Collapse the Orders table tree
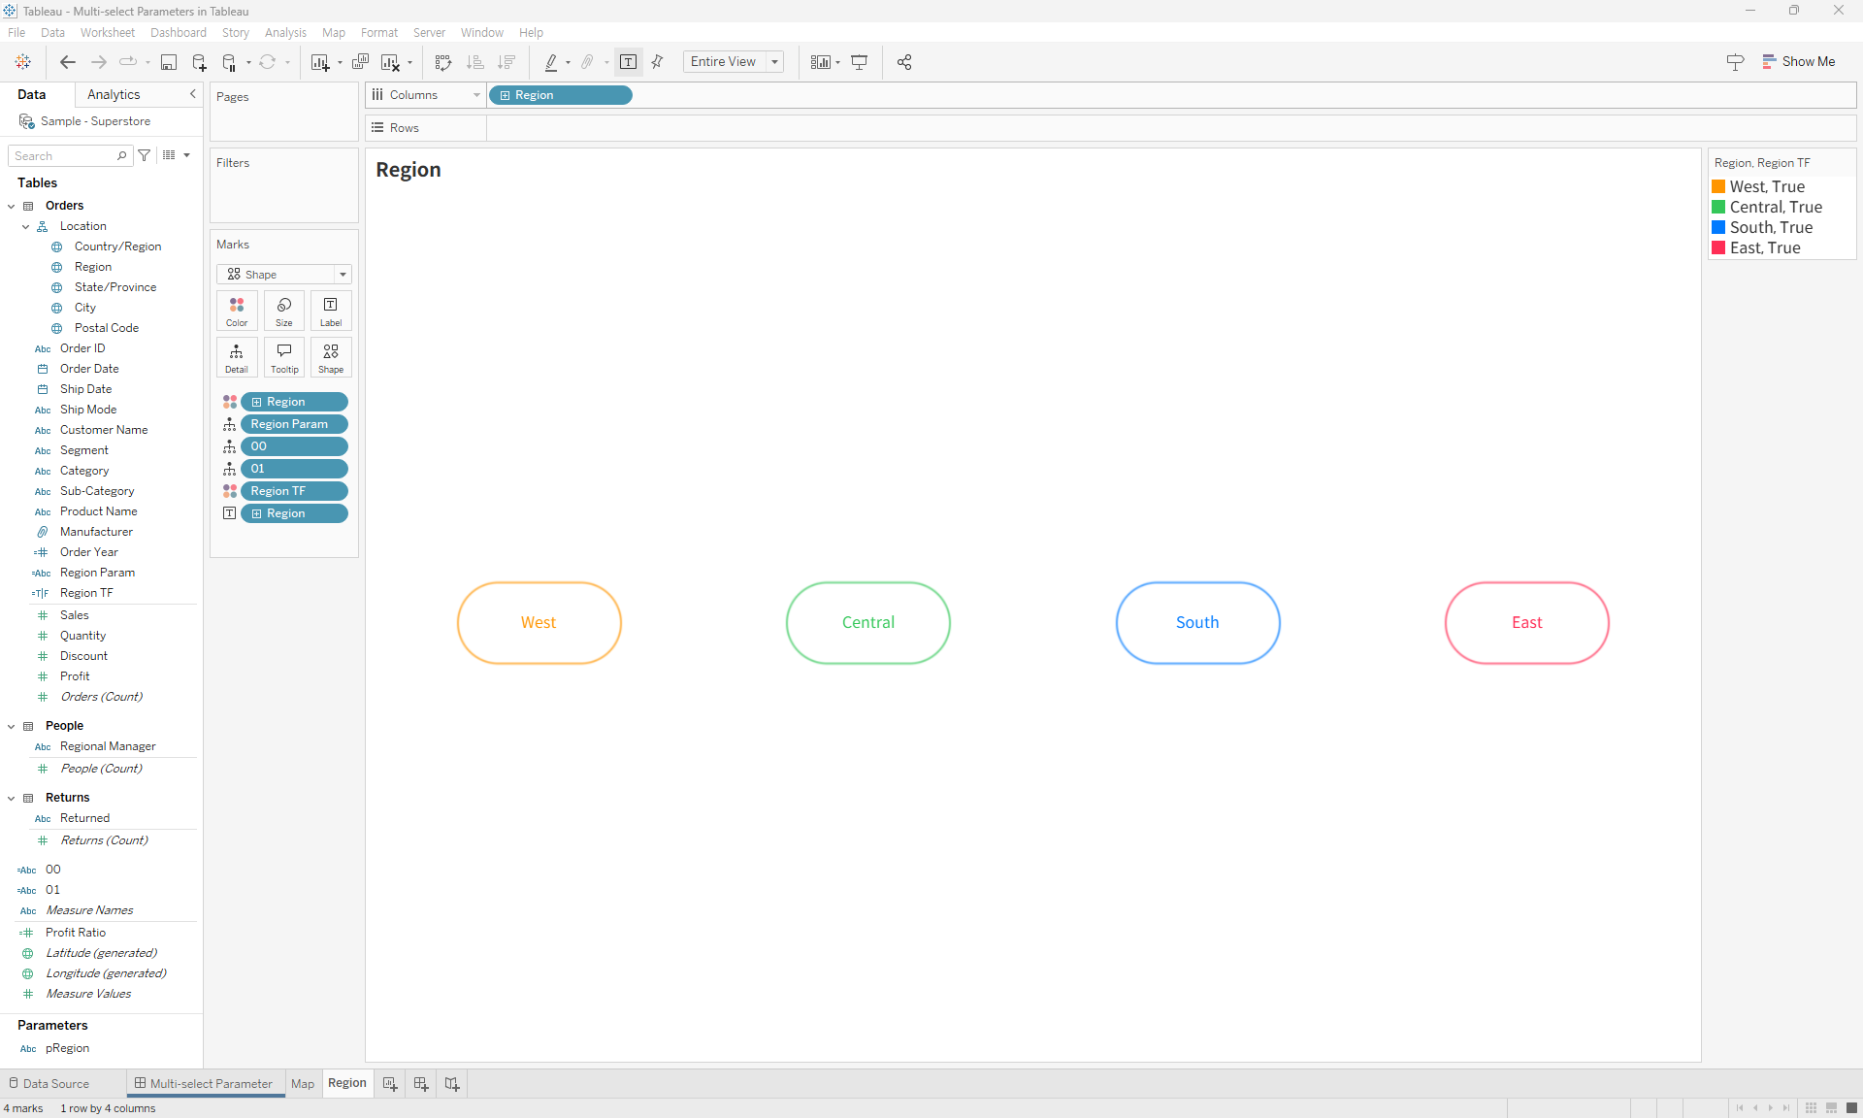 click(x=12, y=206)
